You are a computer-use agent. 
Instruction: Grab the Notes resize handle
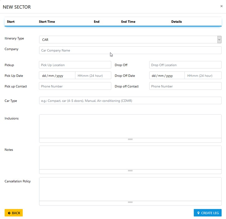[130, 171]
